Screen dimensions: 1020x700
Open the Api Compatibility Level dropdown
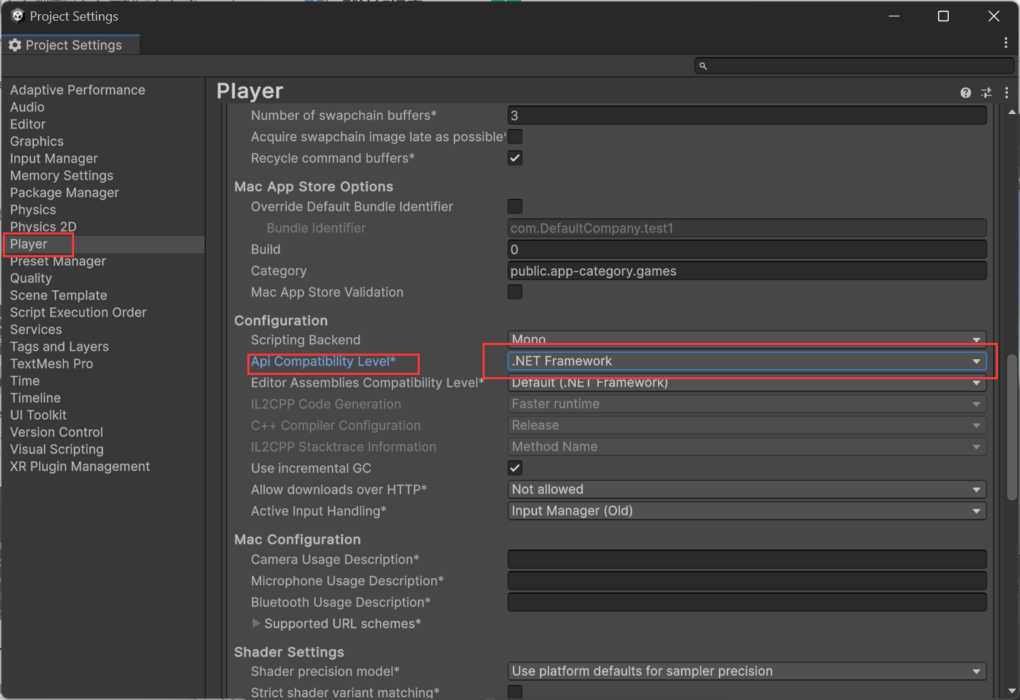point(746,361)
